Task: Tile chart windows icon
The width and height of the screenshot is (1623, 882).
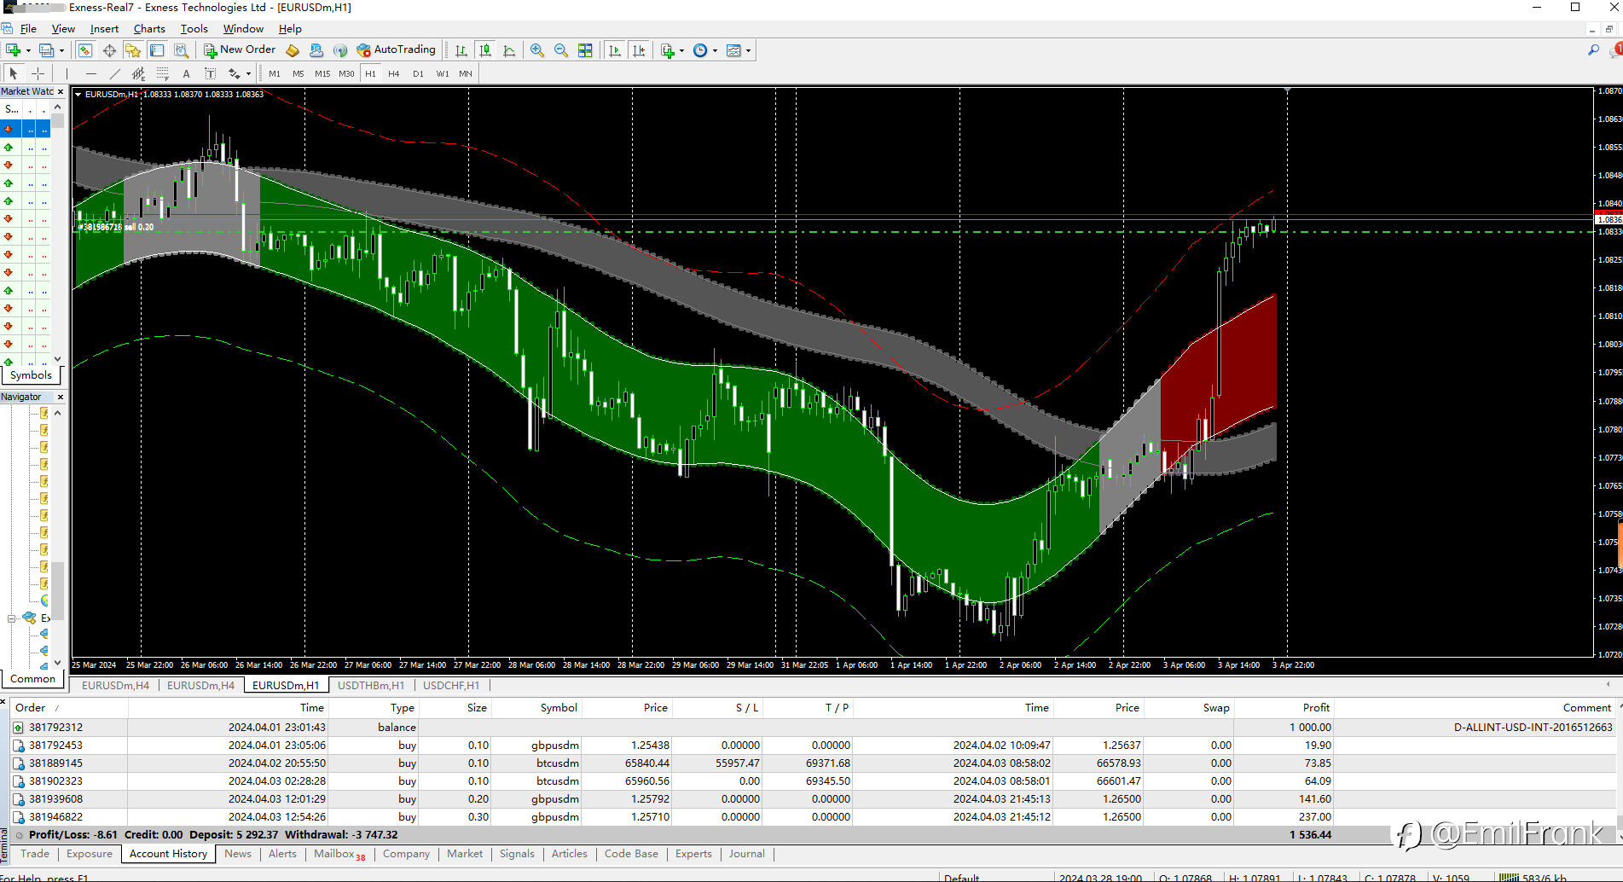Action: pyautogui.click(x=585, y=50)
